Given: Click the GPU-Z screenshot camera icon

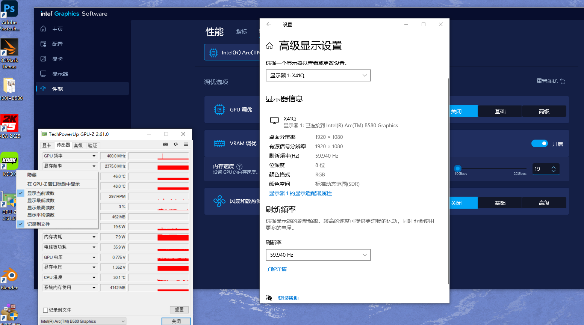Looking at the screenshot, I should tap(165, 144).
